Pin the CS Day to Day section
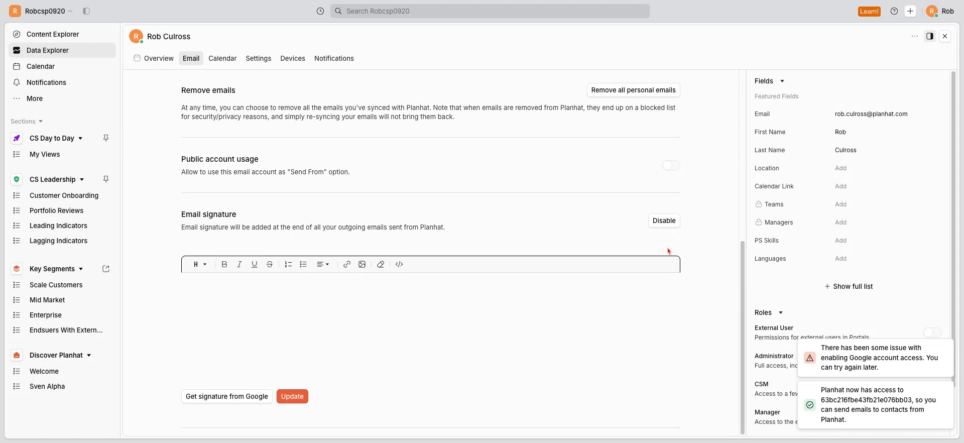Viewport: 964px width, 443px height. click(106, 138)
